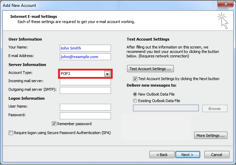The width and height of the screenshot is (236, 165).
Task: Click the Browse button for data file
Action: [215, 109]
